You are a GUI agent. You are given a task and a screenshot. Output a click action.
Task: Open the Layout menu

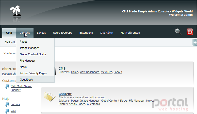(x=41, y=33)
